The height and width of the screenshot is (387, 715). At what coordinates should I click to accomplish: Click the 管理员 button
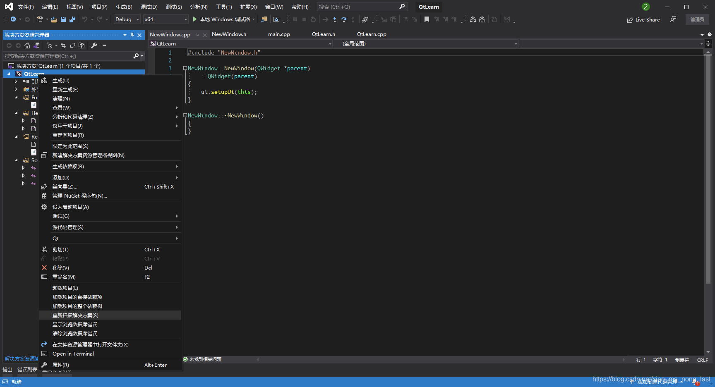tap(697, 19)
